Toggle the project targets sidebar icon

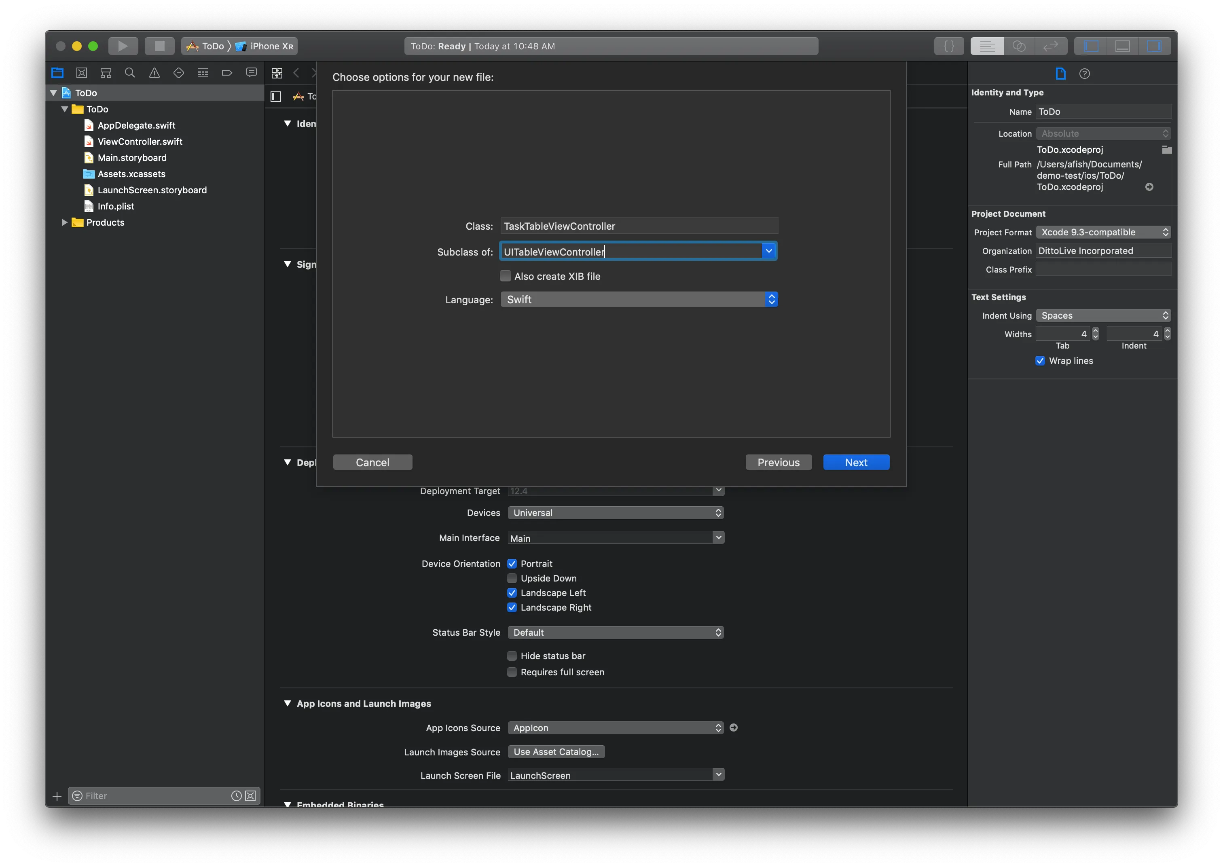point(276,96)
